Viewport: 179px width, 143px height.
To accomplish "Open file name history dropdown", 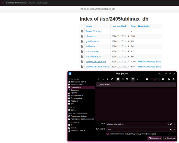I will (x=174, y=124).
